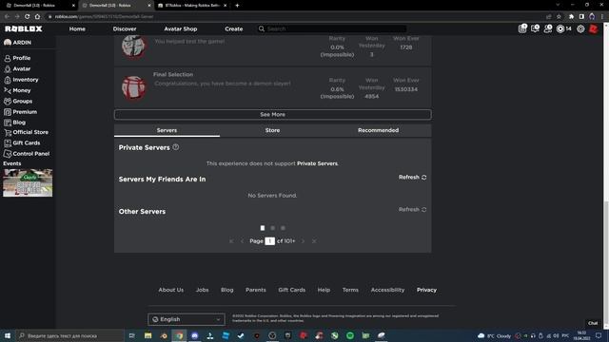
Task: Refresh the Other Servers list
Action: tap(412, 209)
